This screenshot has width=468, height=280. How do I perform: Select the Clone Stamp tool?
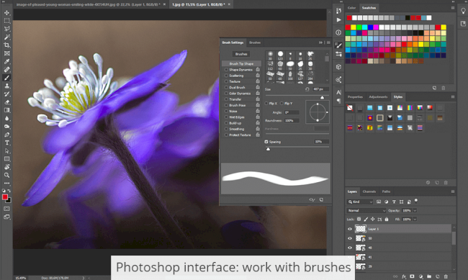pyautogui.click(x=6, y=86)
